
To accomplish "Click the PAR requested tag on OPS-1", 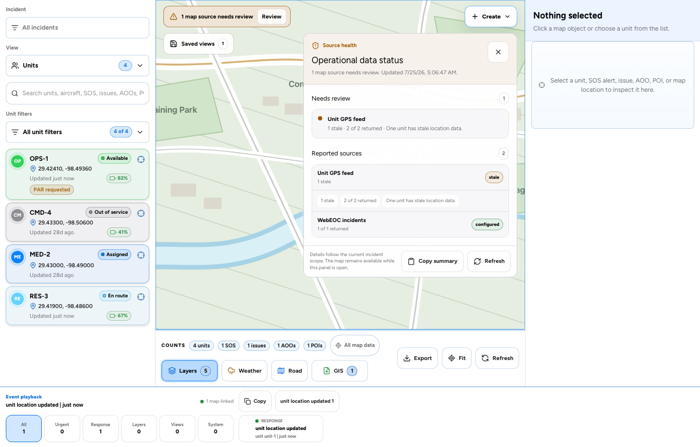I will (52, 190).
